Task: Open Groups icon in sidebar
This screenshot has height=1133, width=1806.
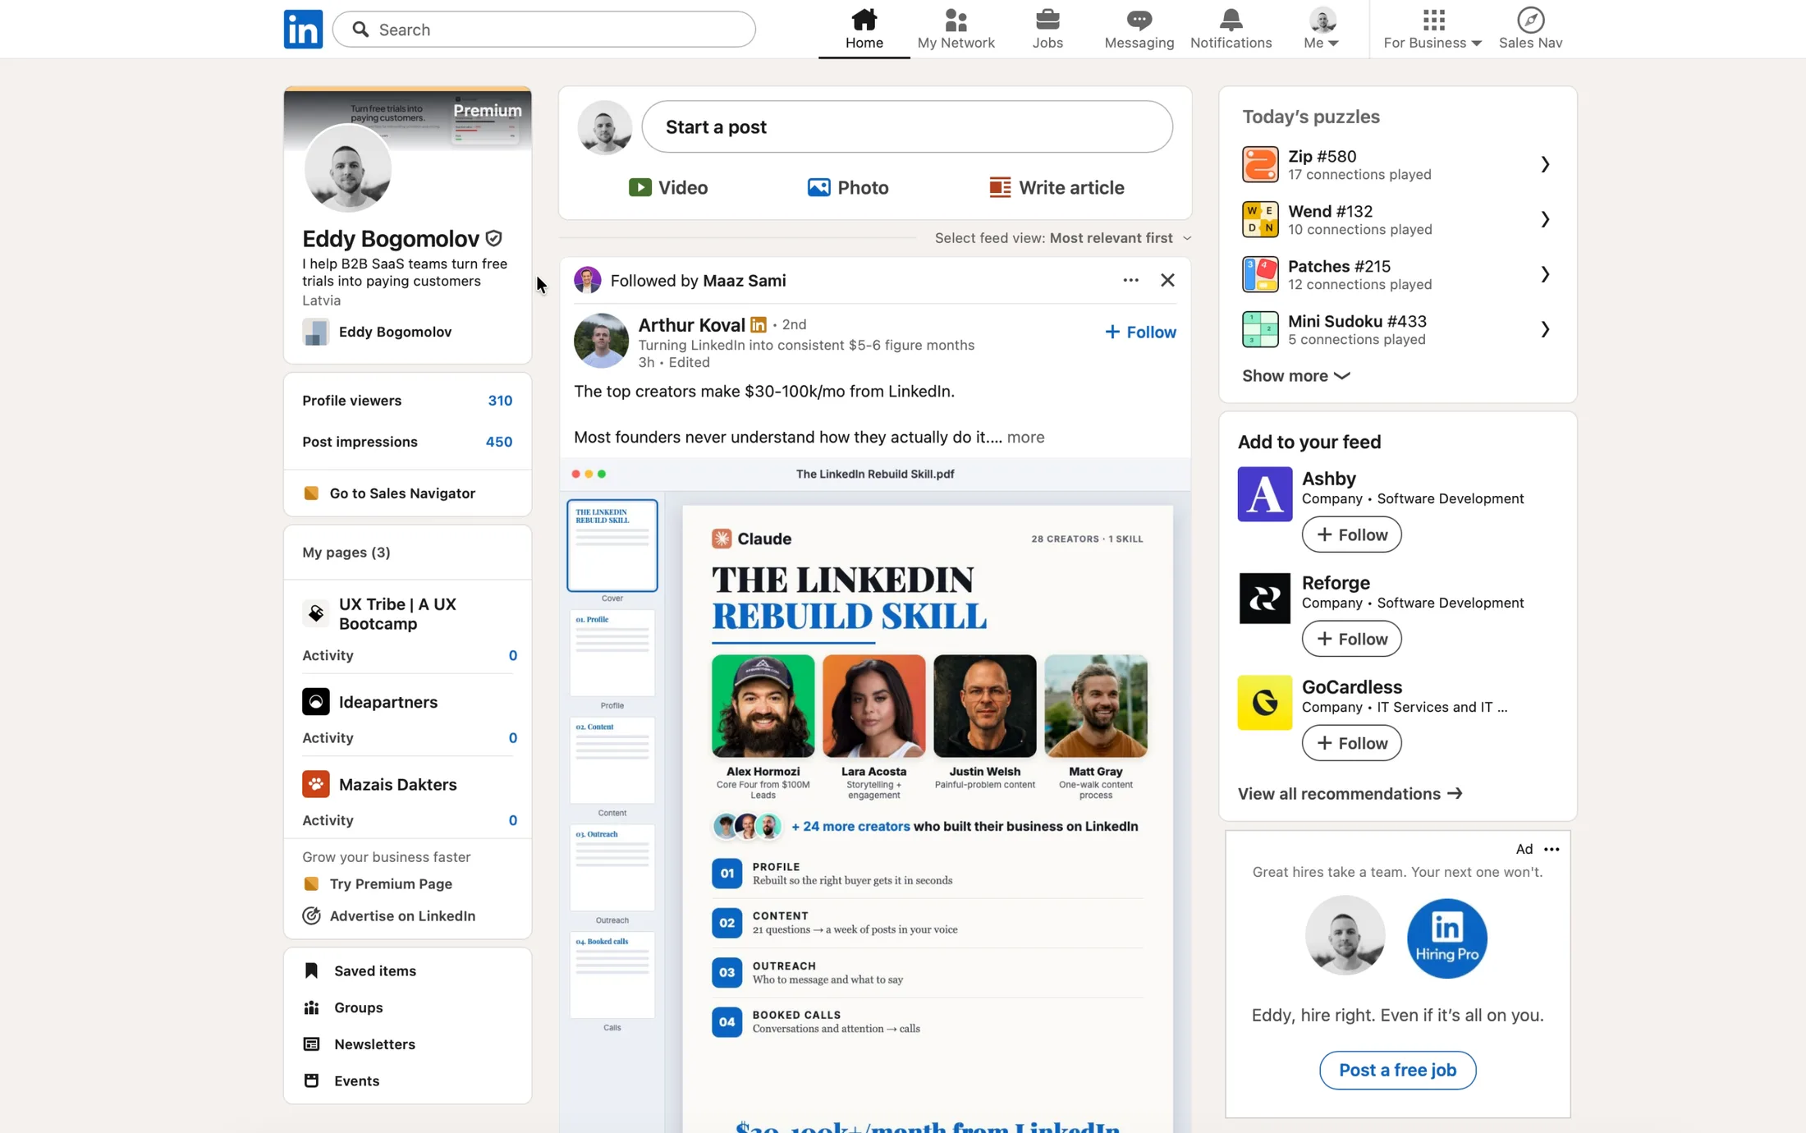Action: (311, 1007)
